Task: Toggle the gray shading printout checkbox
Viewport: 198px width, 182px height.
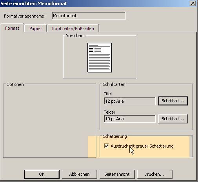Action: pyautogui.click(x=106, y=146)
